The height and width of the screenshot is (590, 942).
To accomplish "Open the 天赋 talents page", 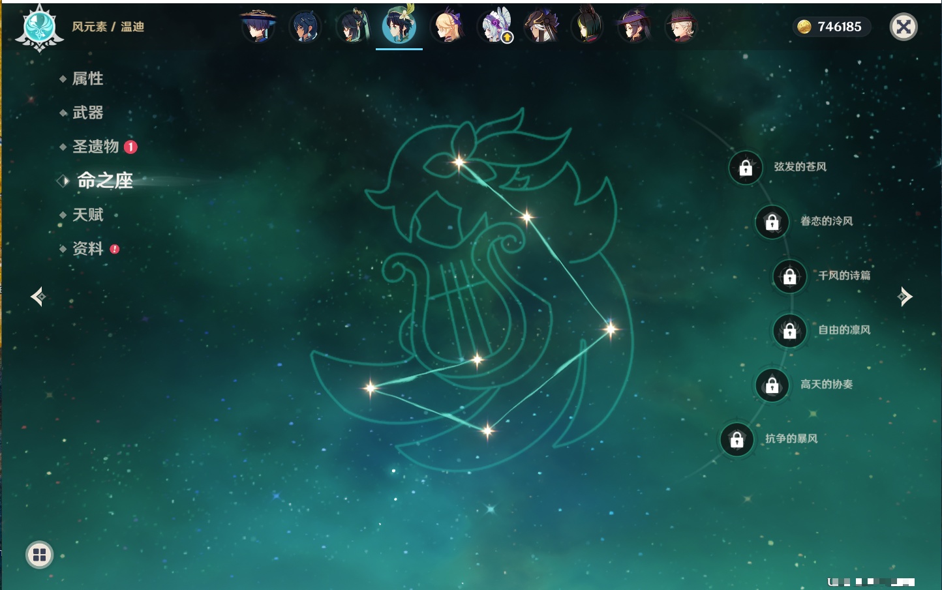I will tap(87, 214).
